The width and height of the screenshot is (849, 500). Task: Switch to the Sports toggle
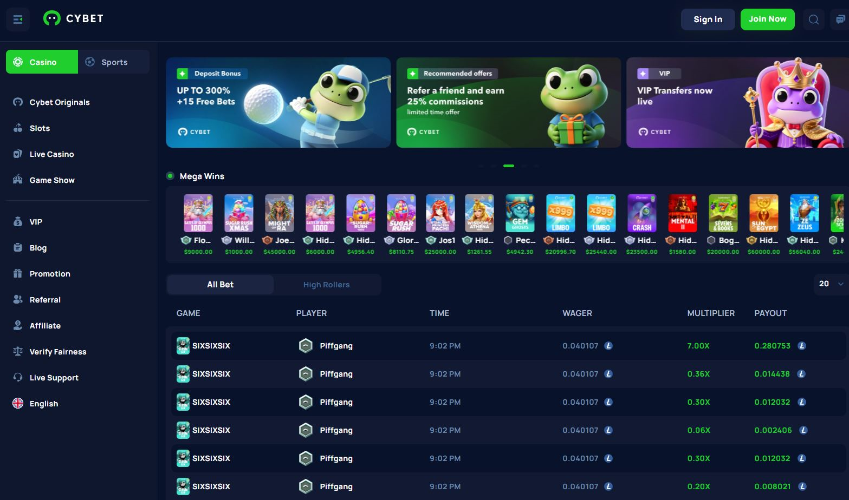click(x=114, y=62)
